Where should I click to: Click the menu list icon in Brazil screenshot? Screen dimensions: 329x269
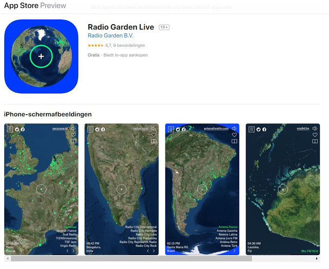(x=171, y=129)
